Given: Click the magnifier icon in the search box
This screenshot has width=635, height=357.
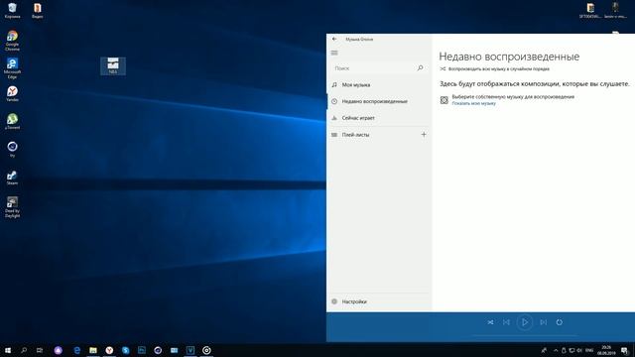Looking at the screenshot, I should pyautogui.click(x=420, y=68).
